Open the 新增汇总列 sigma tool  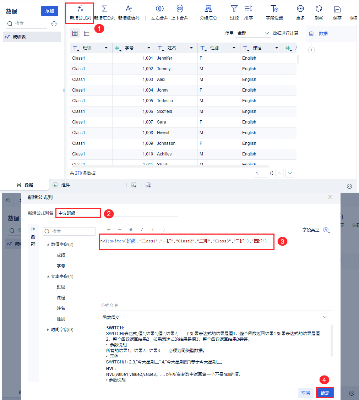coord(105,13)
